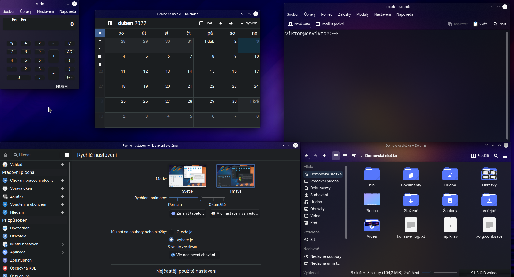Open the Stažené folder icon

(411, 200)
